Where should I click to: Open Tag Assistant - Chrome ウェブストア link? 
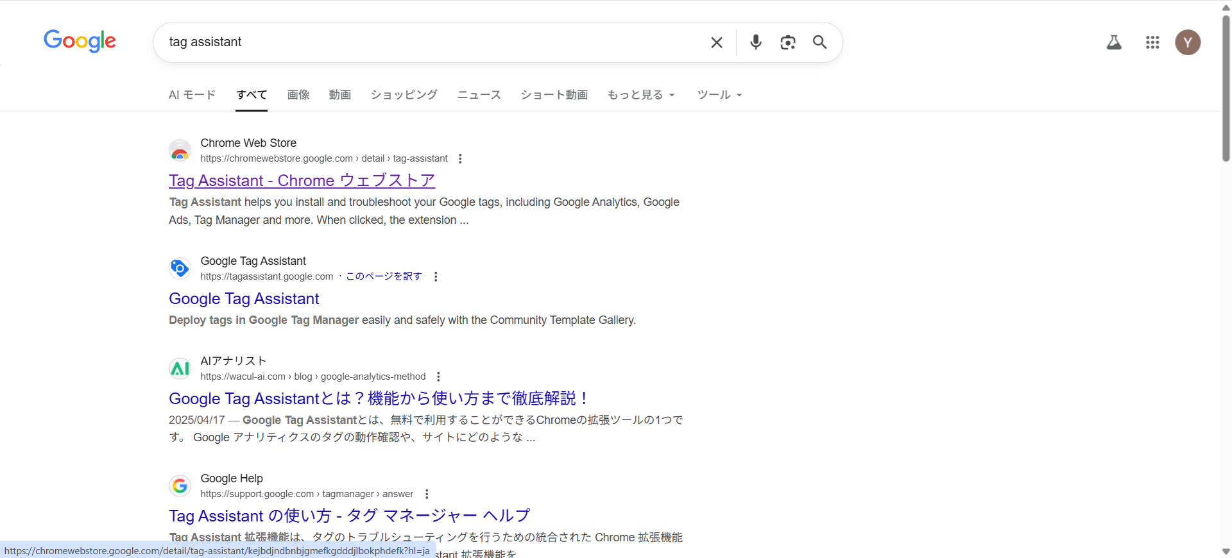coord(302,181)
